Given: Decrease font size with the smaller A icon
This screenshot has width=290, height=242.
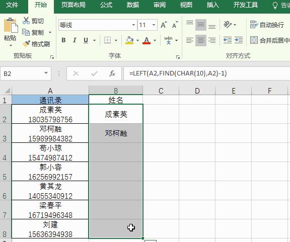Looking at the screenshot, I should tap(175, 25).
